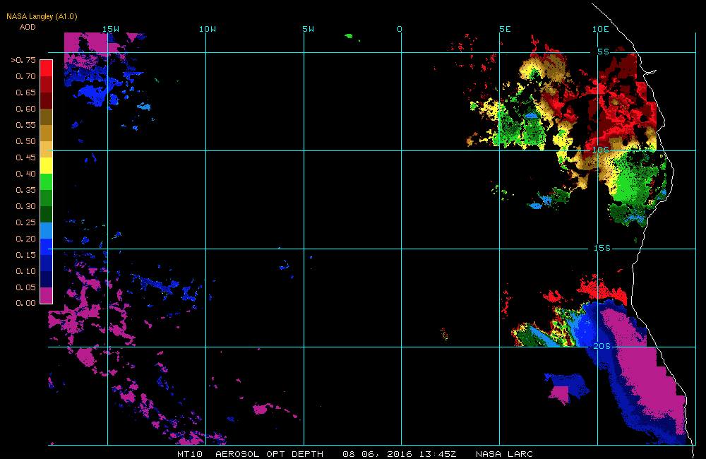The image size is (706, 459).
Task: Click the 10E longitude label
Action: (x=601, y=29)
